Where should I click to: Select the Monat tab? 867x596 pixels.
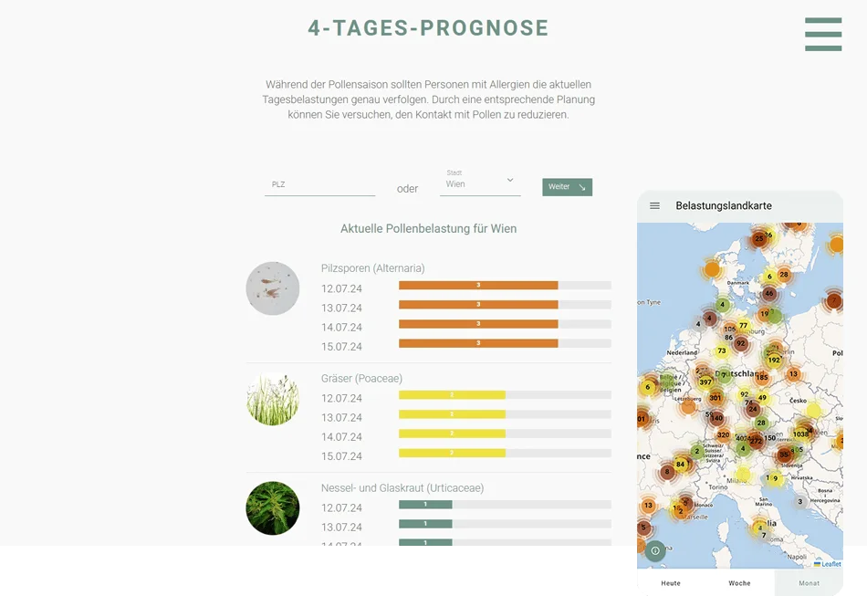pyautogui.click(x=809, y=583)
